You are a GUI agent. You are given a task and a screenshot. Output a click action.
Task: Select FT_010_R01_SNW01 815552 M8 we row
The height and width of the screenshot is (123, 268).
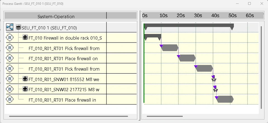coord(64,79)
